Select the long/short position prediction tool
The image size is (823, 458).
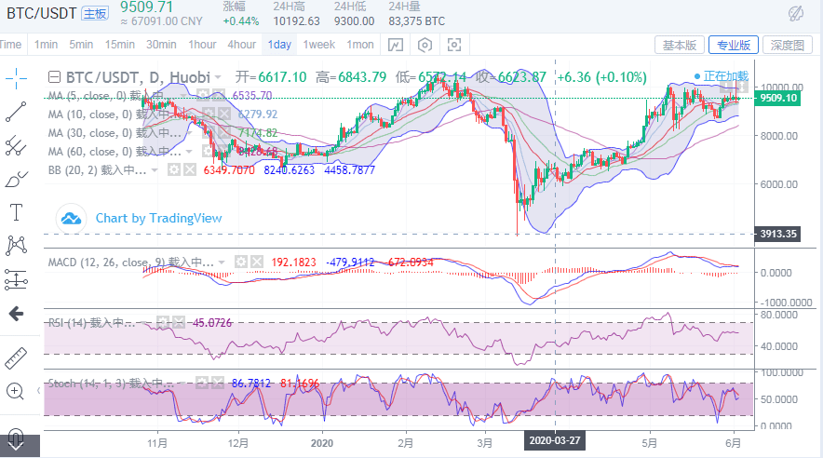pos(16,279)
